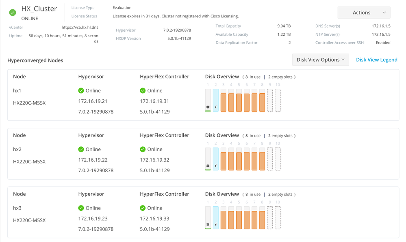406x242 pixels.
Task: Select hx1 orange capacity disk in slot 3
Action: (224, 100)
